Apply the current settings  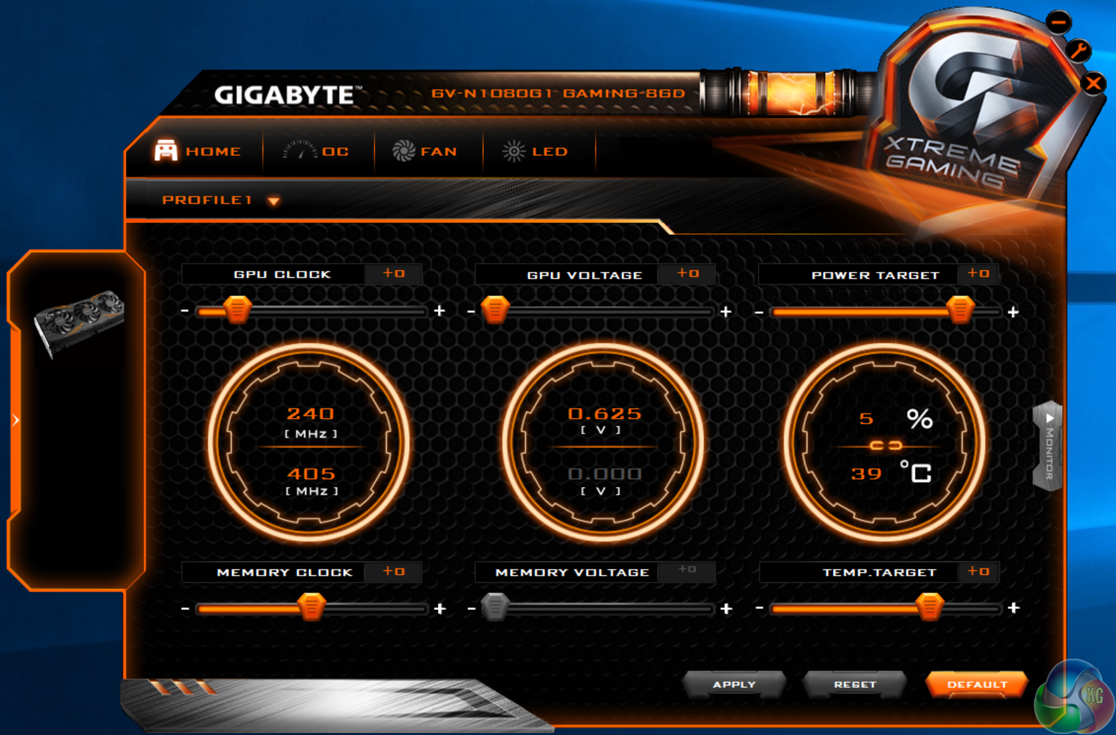coord(734,684)
